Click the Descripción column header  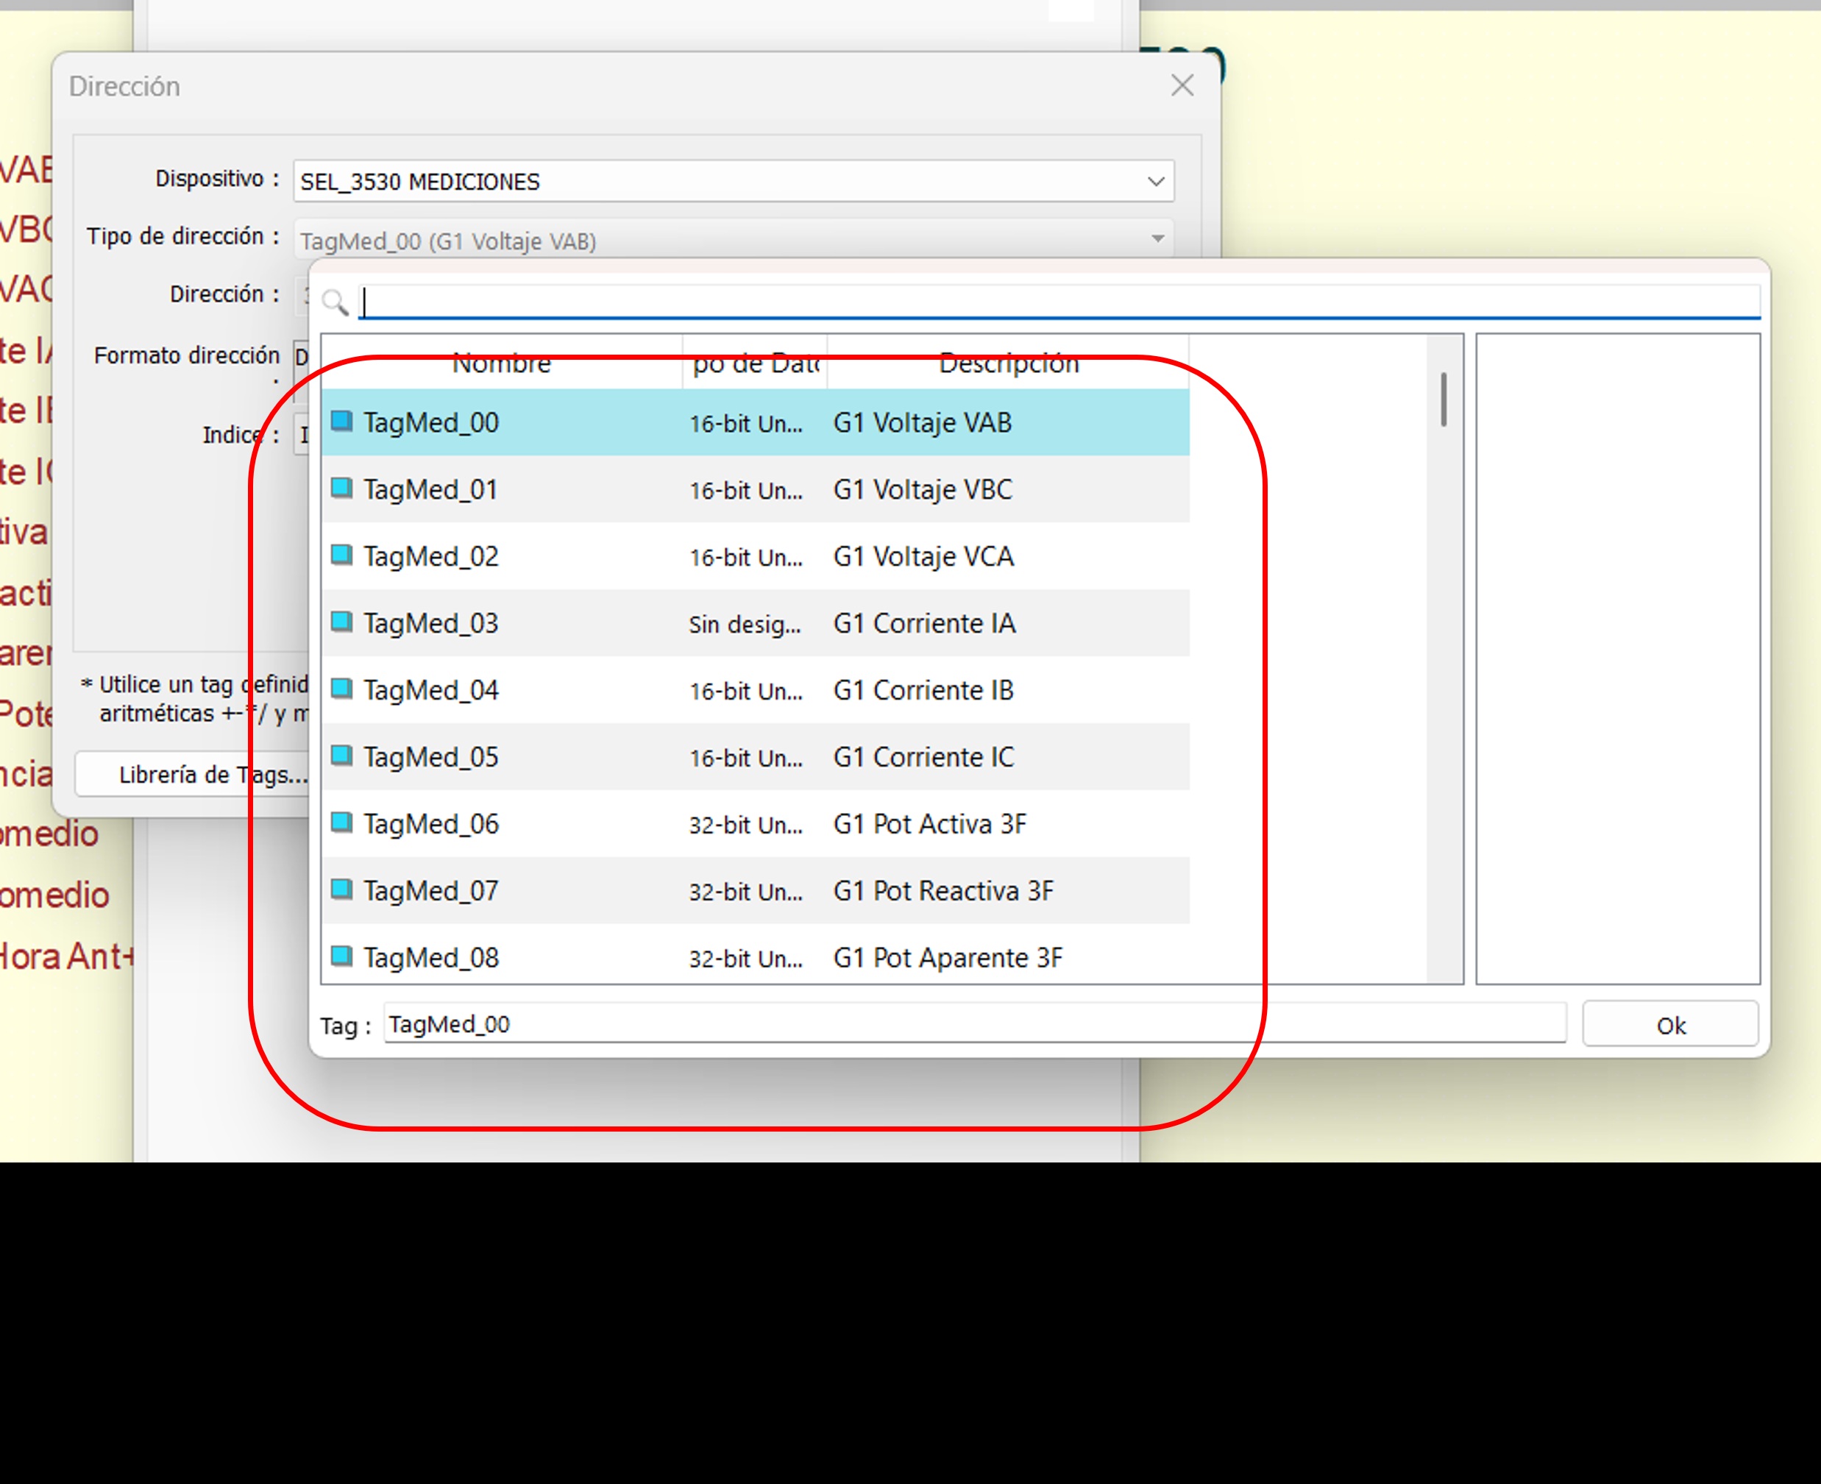pyautogui.click(x=1008, y=363)
